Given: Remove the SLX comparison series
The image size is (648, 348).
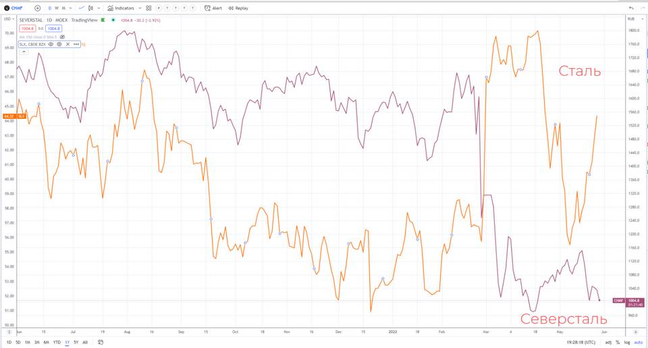Looking at the screenshot, I should pos(67,45).
